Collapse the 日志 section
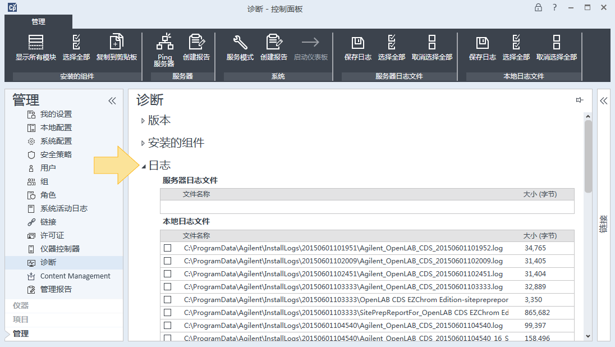Screen dimensions: 615x347 point(144,166)
